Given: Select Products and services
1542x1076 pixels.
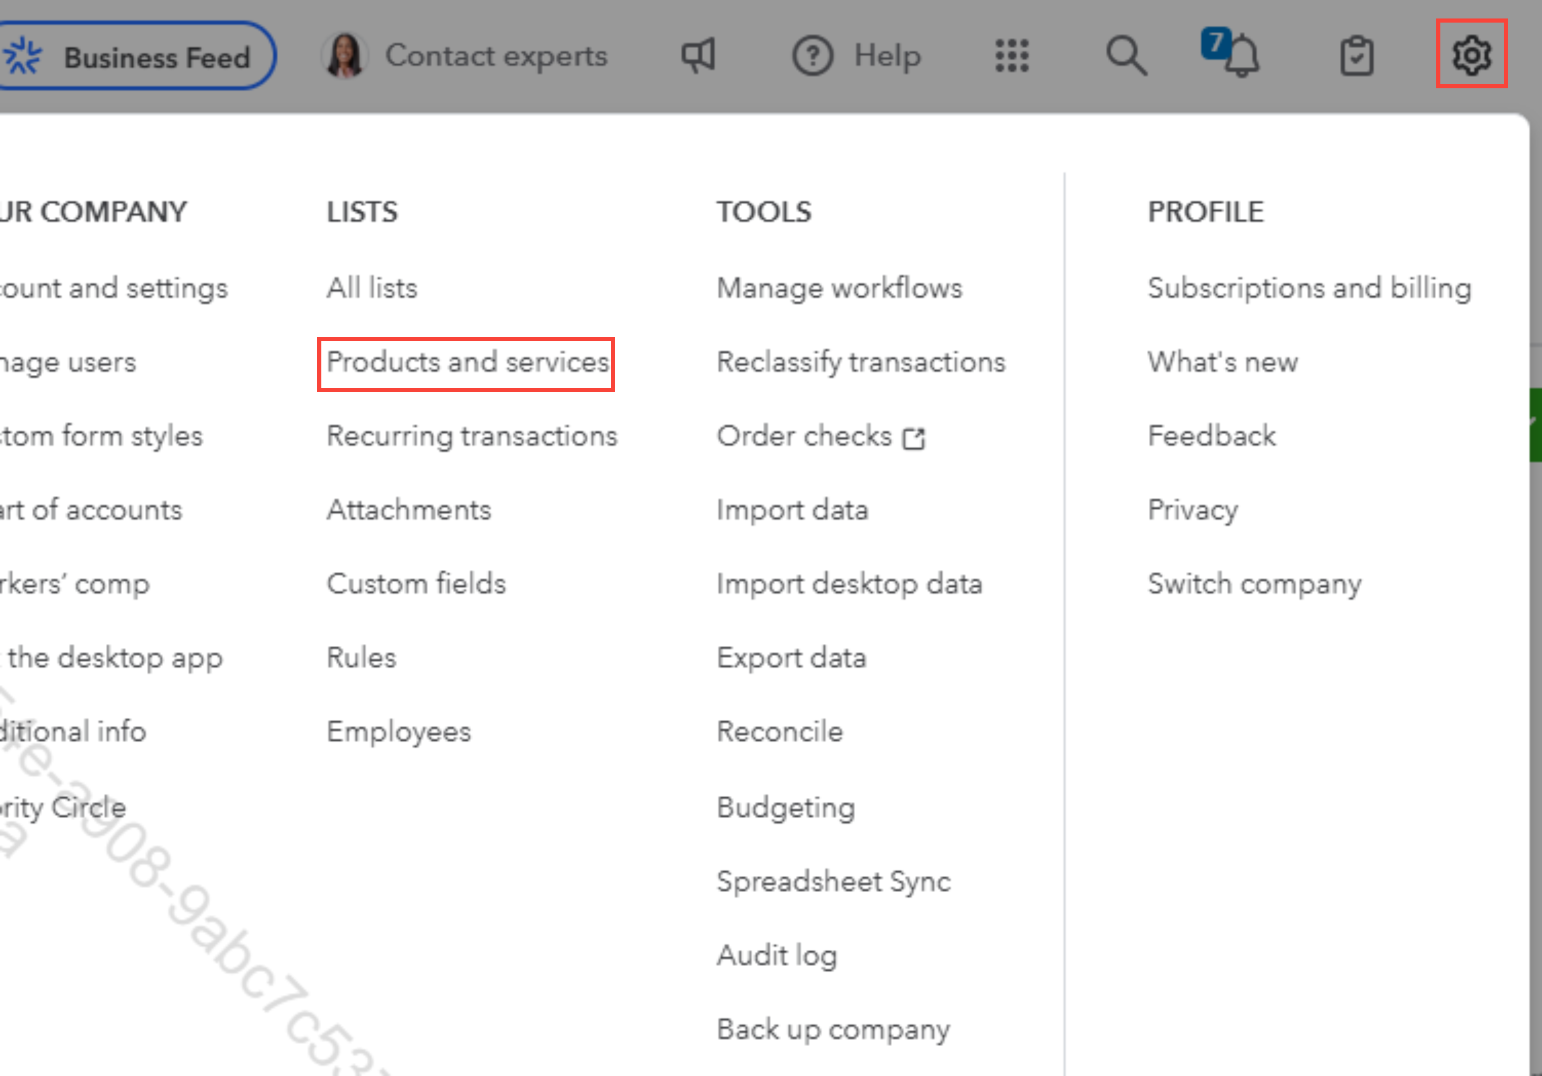Looking at the screenshot, I should (467, 363).
